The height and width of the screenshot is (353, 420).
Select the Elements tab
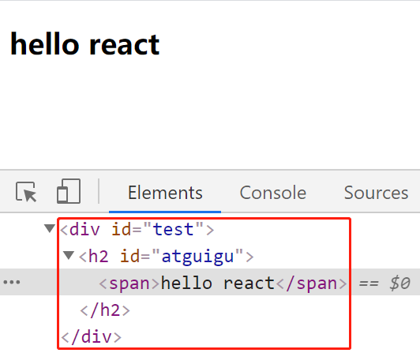coord(165,193)
